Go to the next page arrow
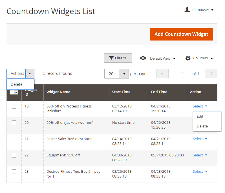225x193 pixels. pos(211,74)
